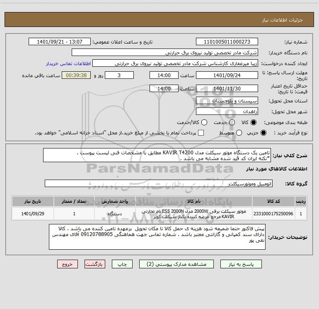Click the تاریخ نیاز column header
The height and width of the screenshot is (309, 319).
tap(33, 201)
